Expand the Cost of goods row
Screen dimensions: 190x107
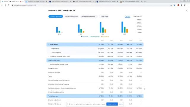point(51,52)
